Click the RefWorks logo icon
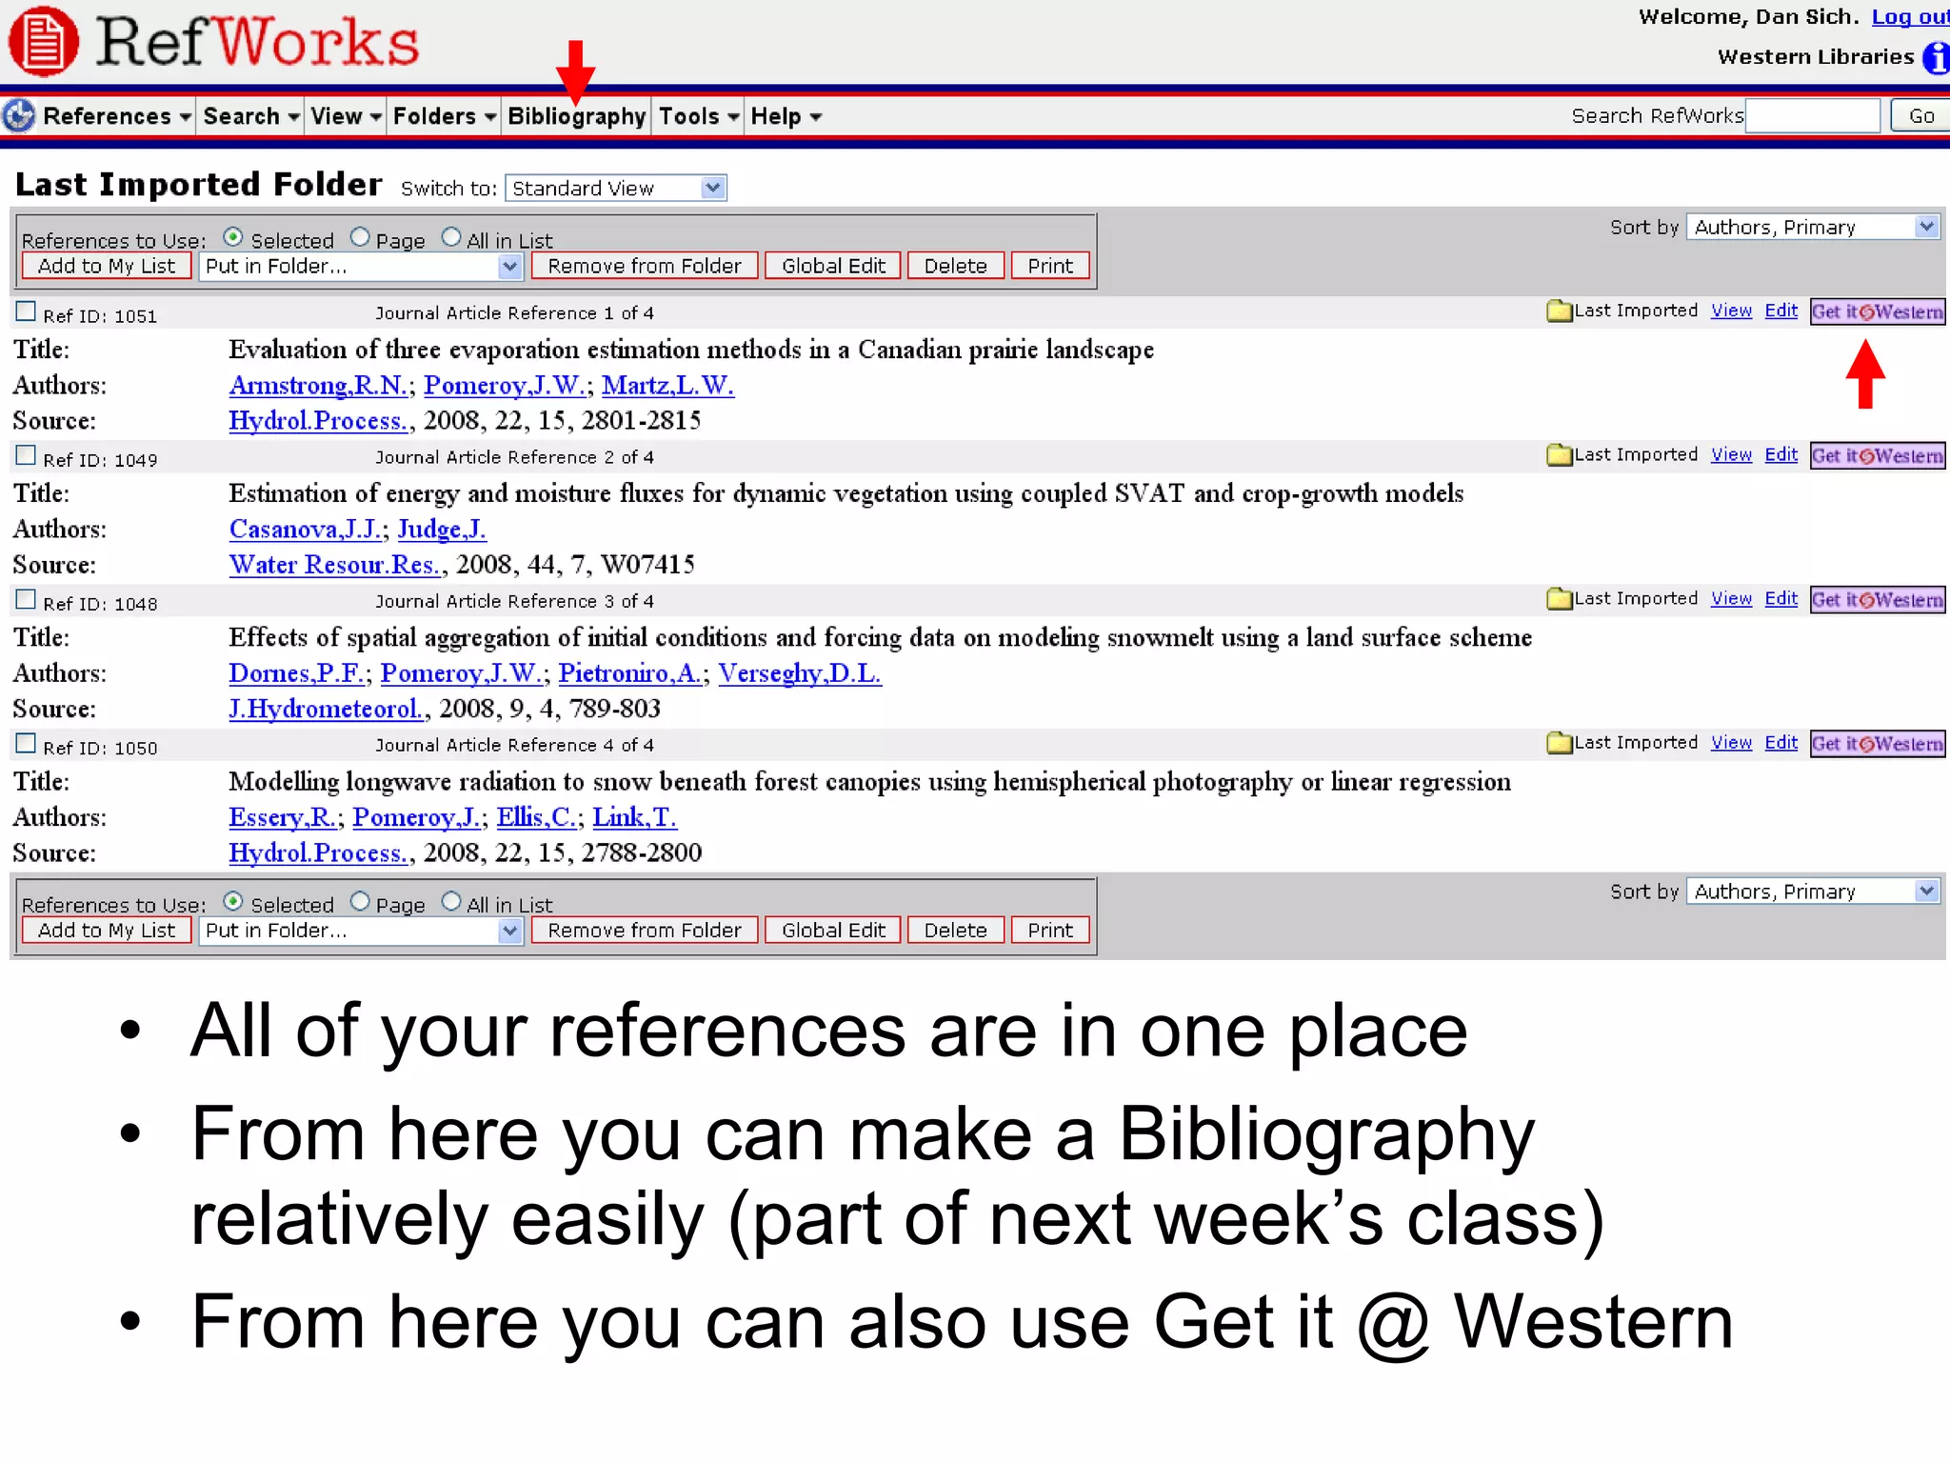Screen dimensions: 1950x1463 (x=43, y=42)
